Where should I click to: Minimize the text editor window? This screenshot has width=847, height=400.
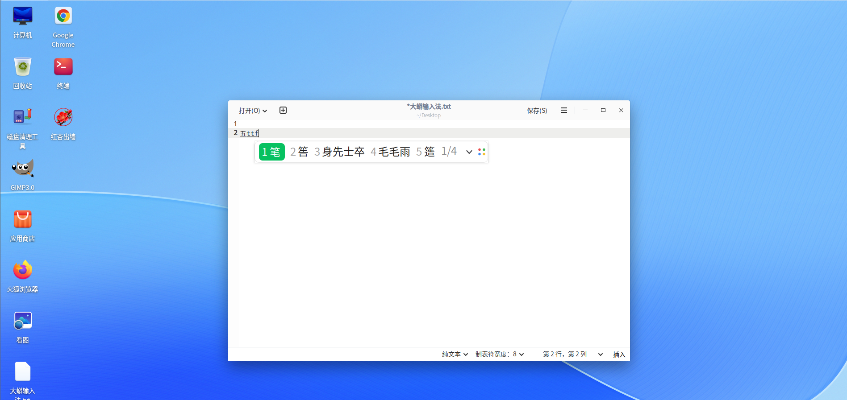point(585,110)
